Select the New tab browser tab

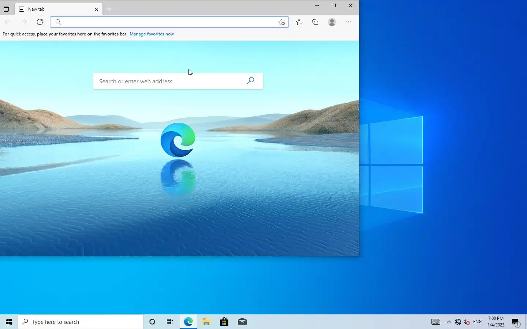pyautogui.click(x=59, y=9)
